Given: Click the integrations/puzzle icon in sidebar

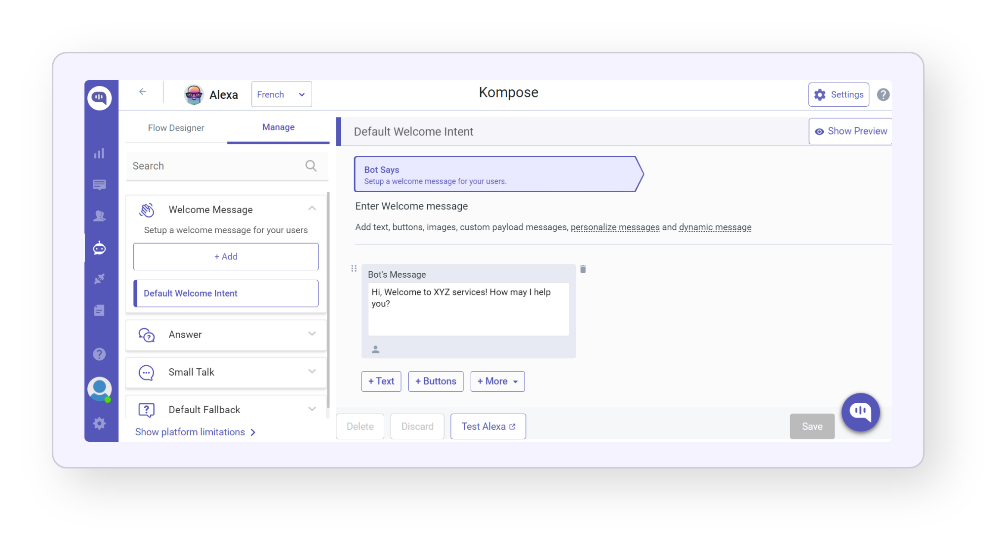Looking at the screenshot, I should [100, 279].
